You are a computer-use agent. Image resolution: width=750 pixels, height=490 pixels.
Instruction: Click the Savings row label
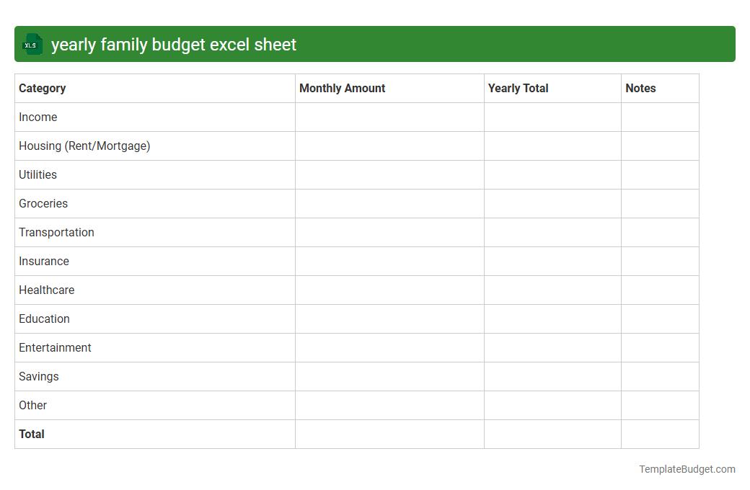pyautogui.click(x=38, y=376)
